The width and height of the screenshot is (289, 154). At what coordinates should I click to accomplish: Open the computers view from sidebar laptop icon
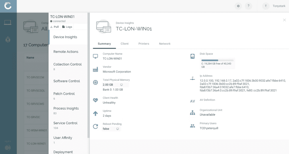click(8, 22)
